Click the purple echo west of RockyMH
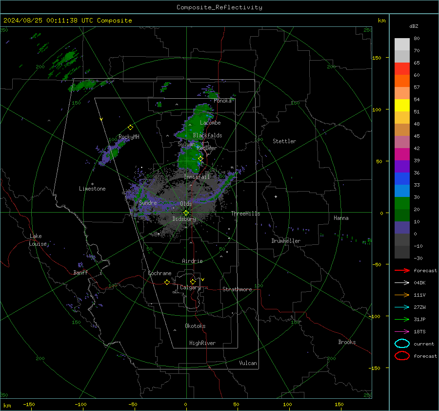Image resolution: width=439 pixels, height=411 pixels. [112, 151]
